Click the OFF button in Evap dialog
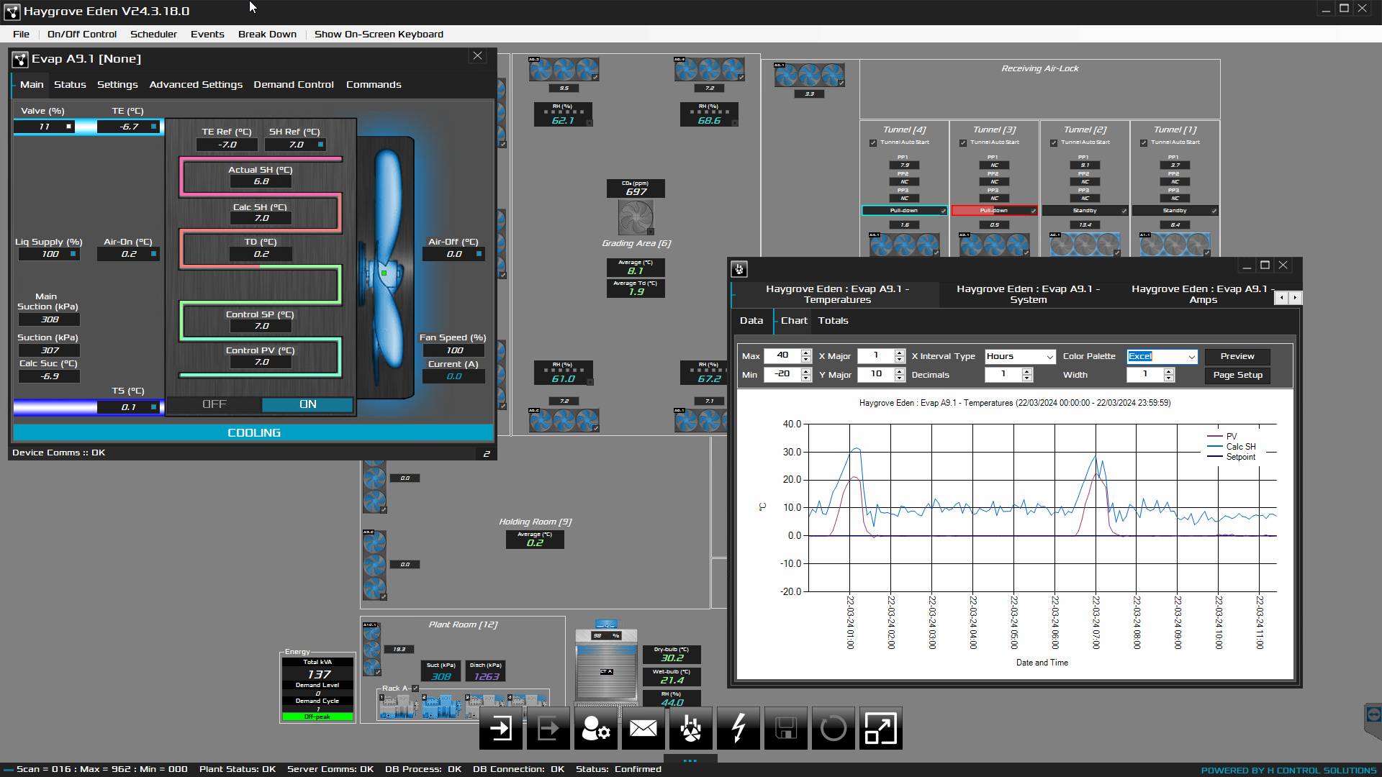Viewport: 1382px width, 777px height. tap(214, 404)
